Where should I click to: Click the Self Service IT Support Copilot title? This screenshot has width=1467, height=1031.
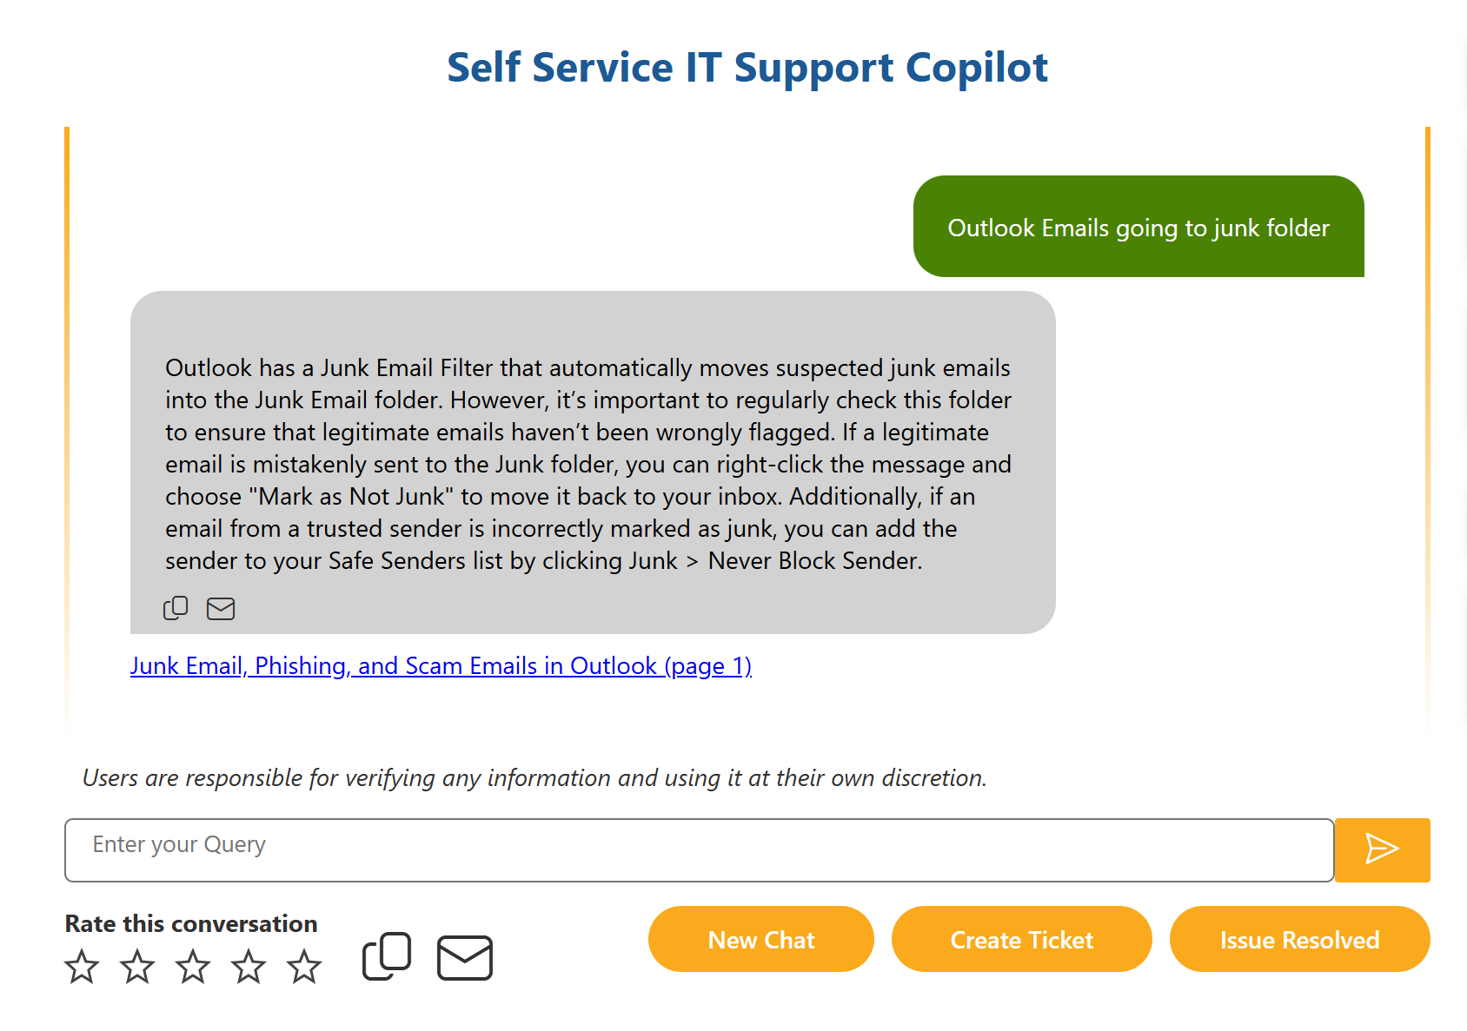click(x=747, y=67)
